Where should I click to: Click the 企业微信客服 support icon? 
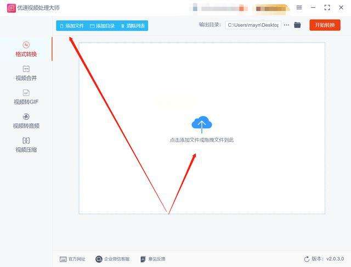(x=99, y=259)
